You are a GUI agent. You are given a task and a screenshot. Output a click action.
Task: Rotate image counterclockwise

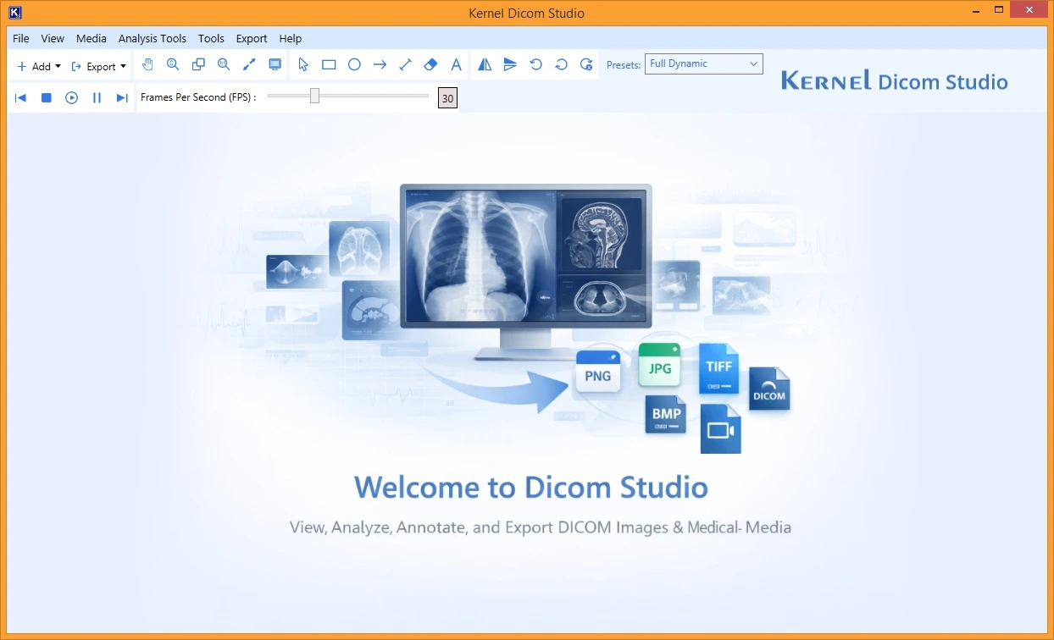(535, 64)
